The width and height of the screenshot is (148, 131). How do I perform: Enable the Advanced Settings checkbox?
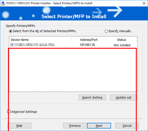tap(9, 111)
